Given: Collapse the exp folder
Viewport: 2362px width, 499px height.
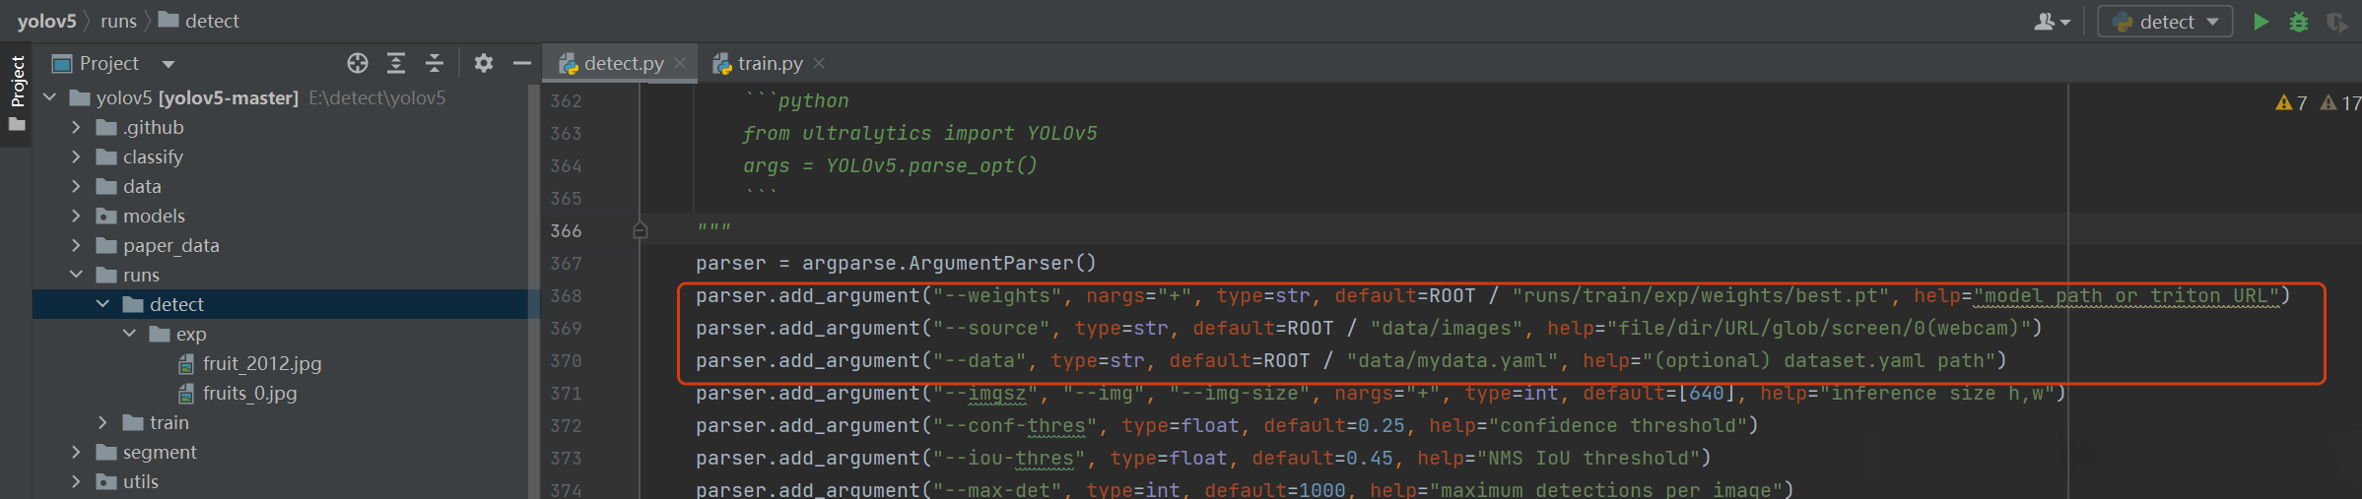Looking at the screenshot, I should tap(129, 334).
